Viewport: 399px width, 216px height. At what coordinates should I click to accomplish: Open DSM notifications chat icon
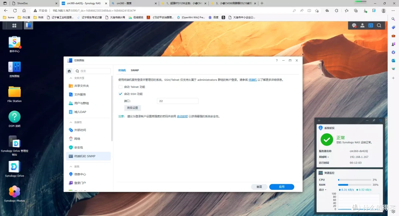(x=354, y=25)
